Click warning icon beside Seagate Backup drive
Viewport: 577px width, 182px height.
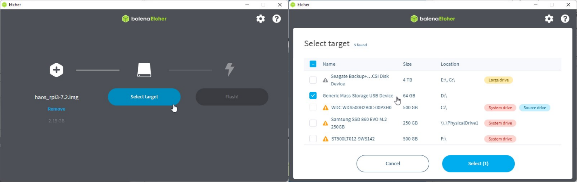[325, 80]
